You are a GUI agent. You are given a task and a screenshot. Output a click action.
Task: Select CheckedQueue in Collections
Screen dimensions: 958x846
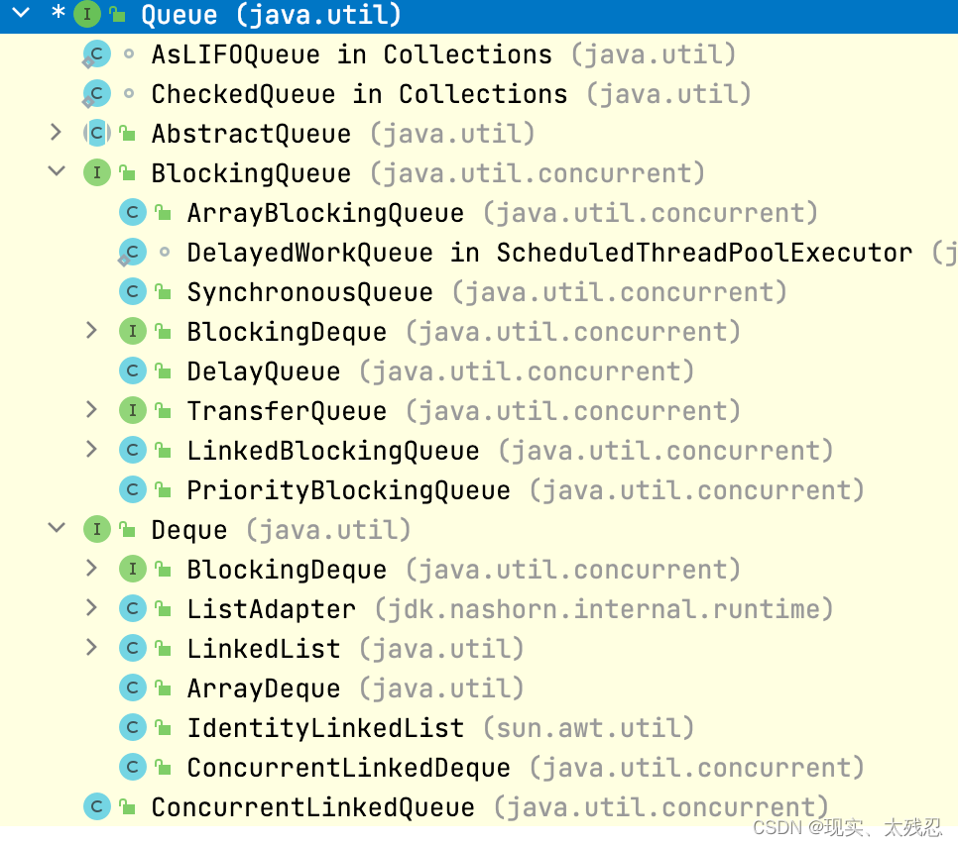click(x=451, y=94)
